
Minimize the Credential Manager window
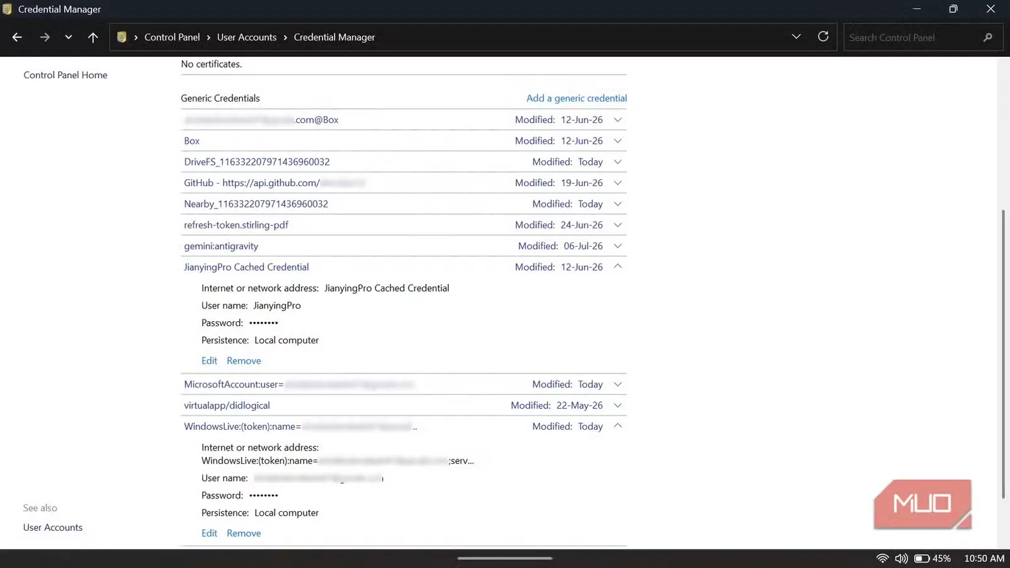(x=917, y=9)
